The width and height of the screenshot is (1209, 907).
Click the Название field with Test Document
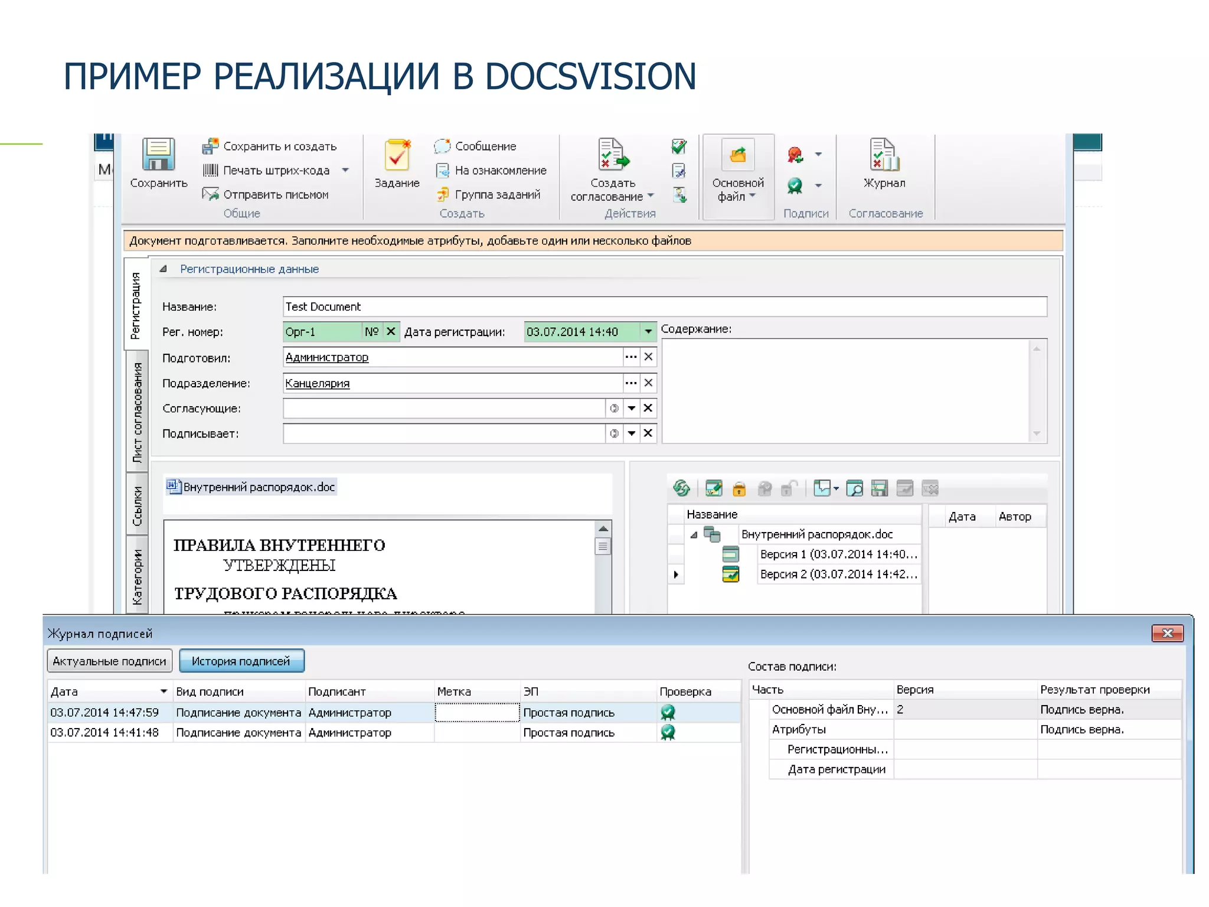click(x=665, y=306)
